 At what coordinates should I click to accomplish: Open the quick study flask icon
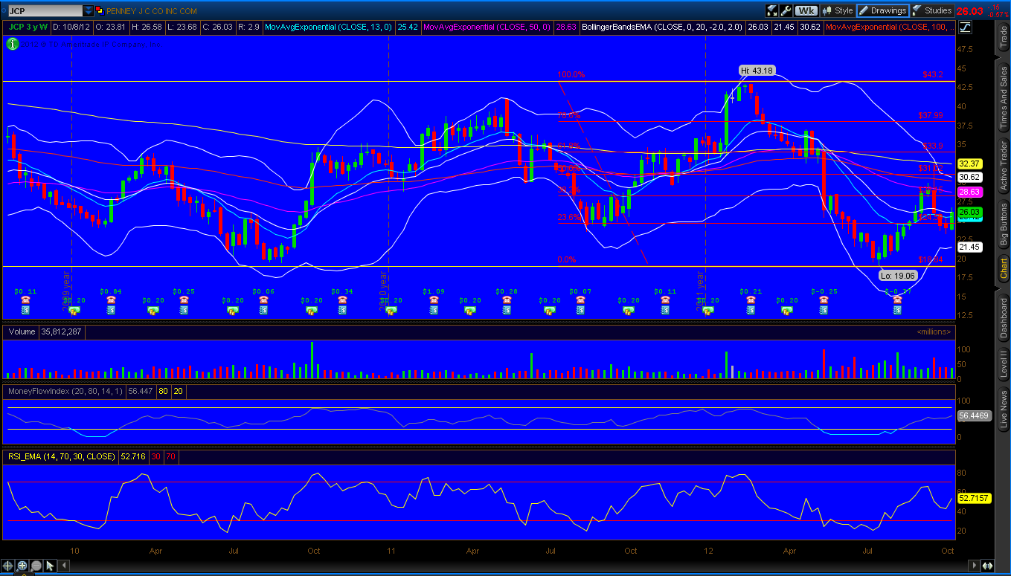click(771, 10)
